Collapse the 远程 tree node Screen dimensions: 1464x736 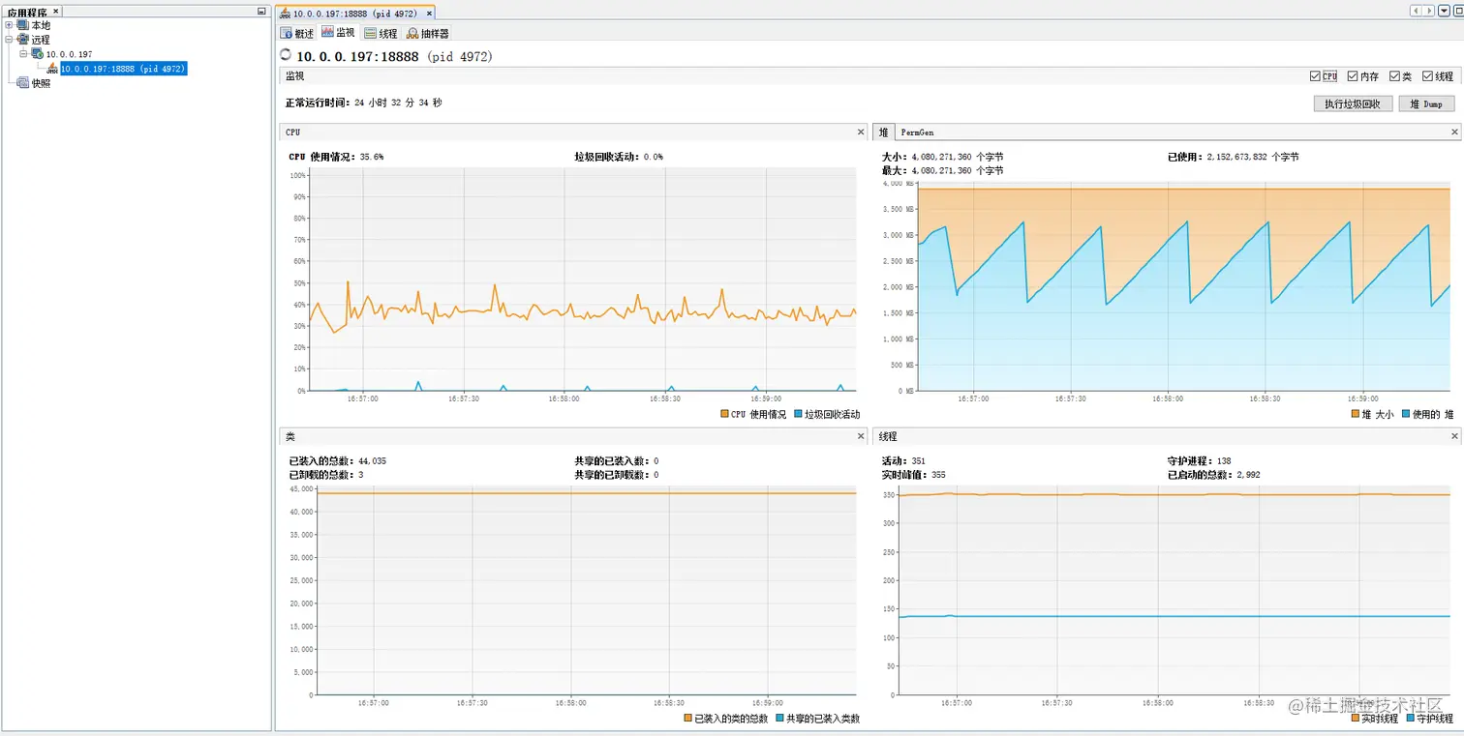click(x=10, y=40)
